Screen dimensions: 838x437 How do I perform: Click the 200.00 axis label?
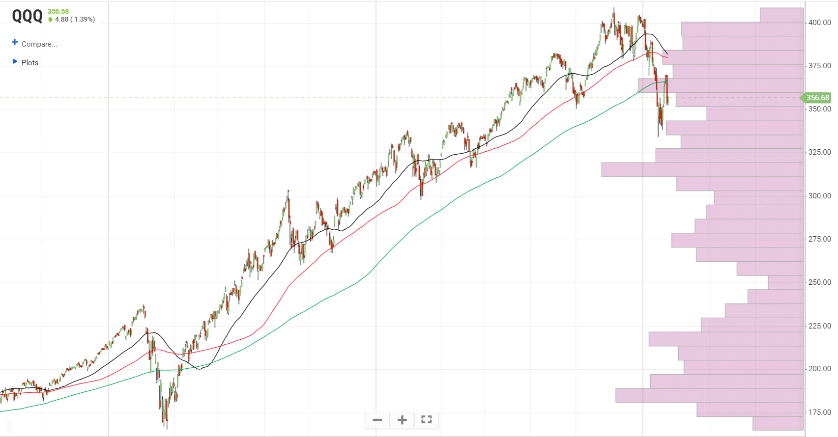[x=820, y=369]
